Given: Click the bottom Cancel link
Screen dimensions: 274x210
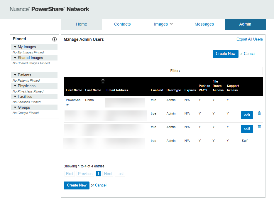Looking at the screenshot, I should [101, 185].
